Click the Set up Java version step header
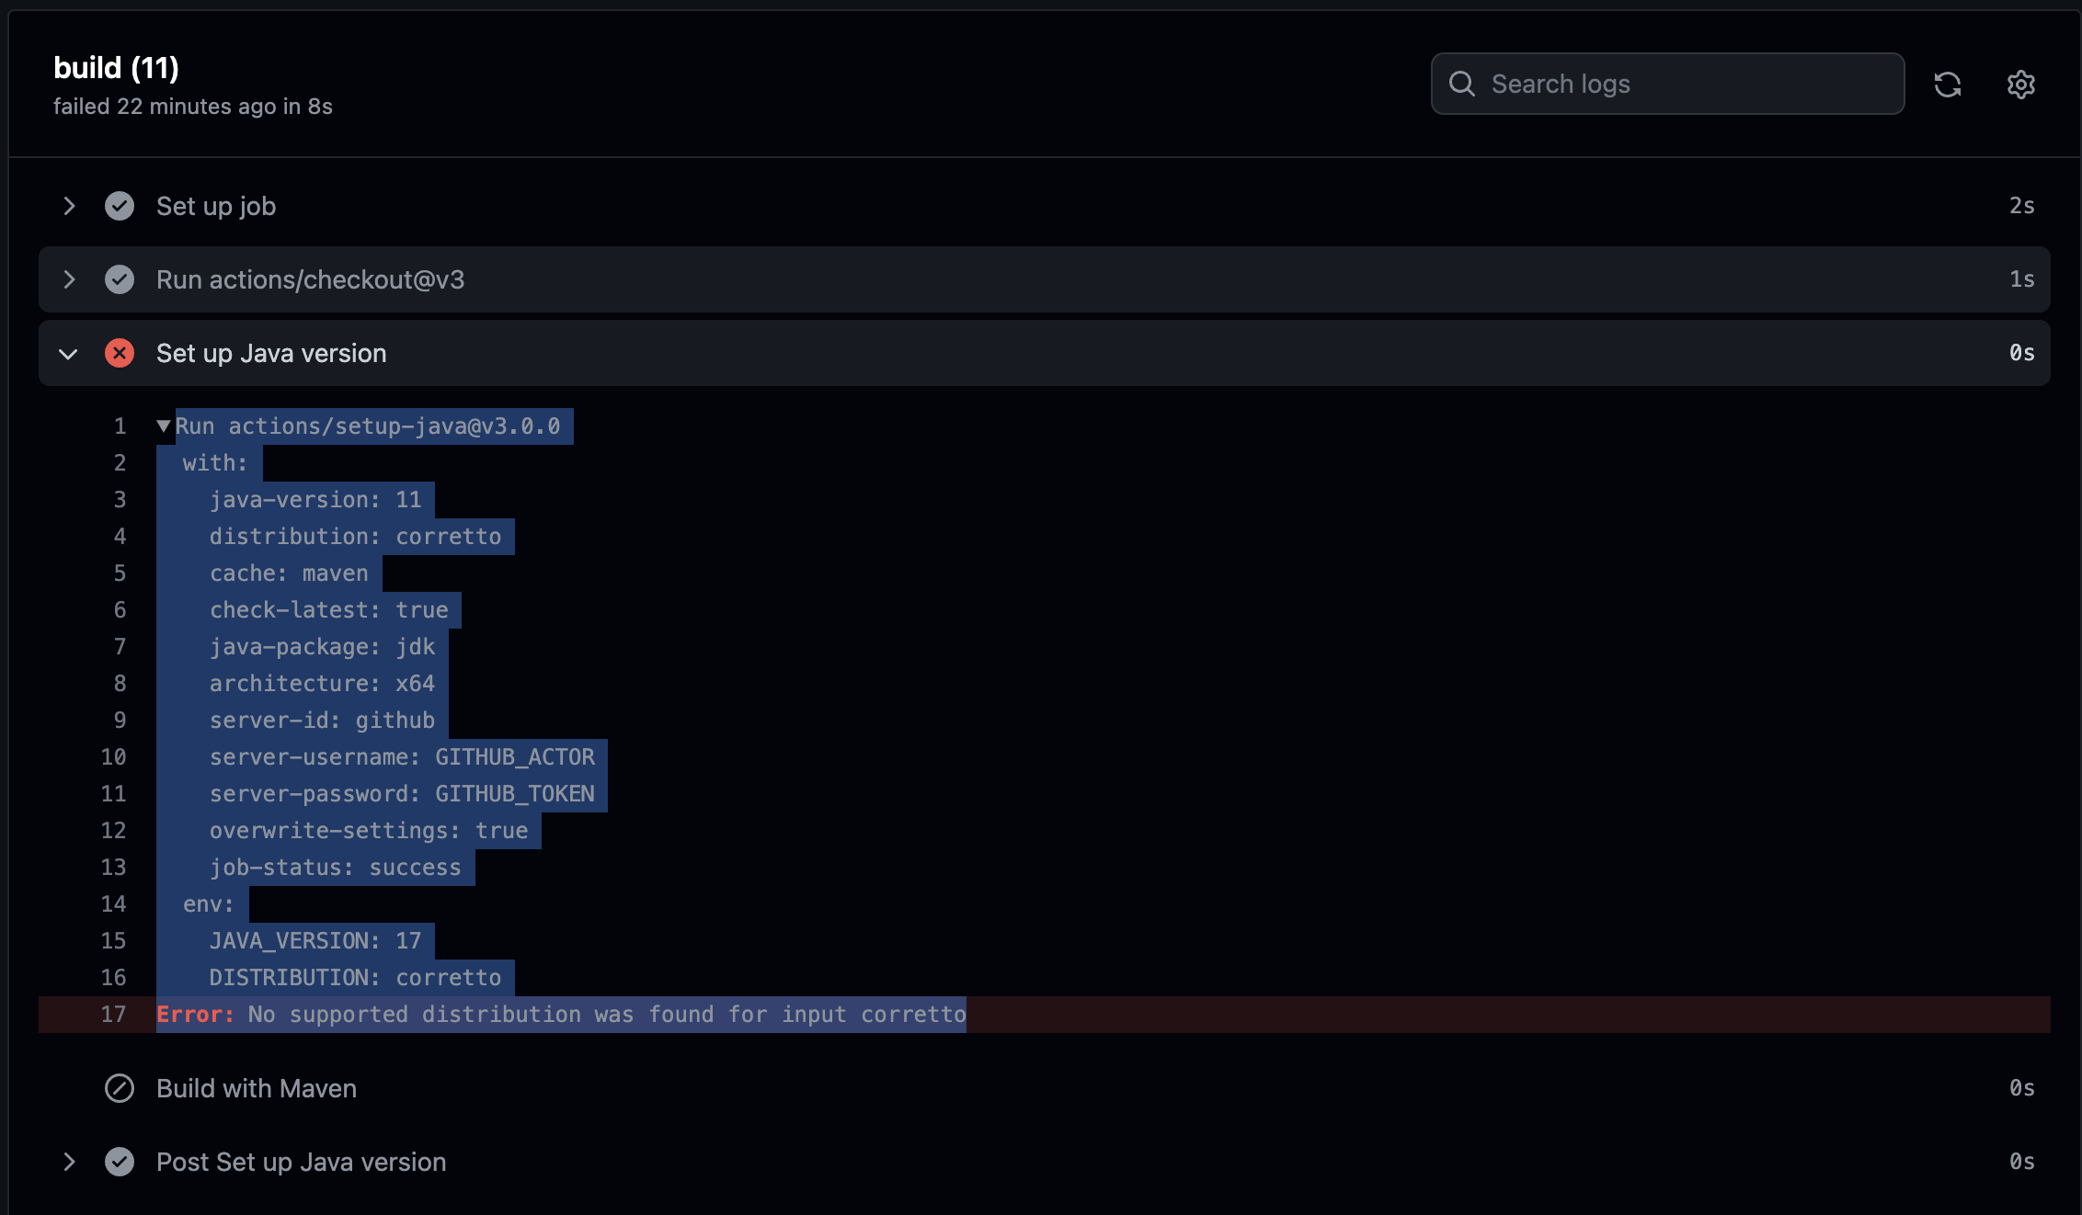2082x1215 pixels. pyautogui.click(x=270, y=353)
